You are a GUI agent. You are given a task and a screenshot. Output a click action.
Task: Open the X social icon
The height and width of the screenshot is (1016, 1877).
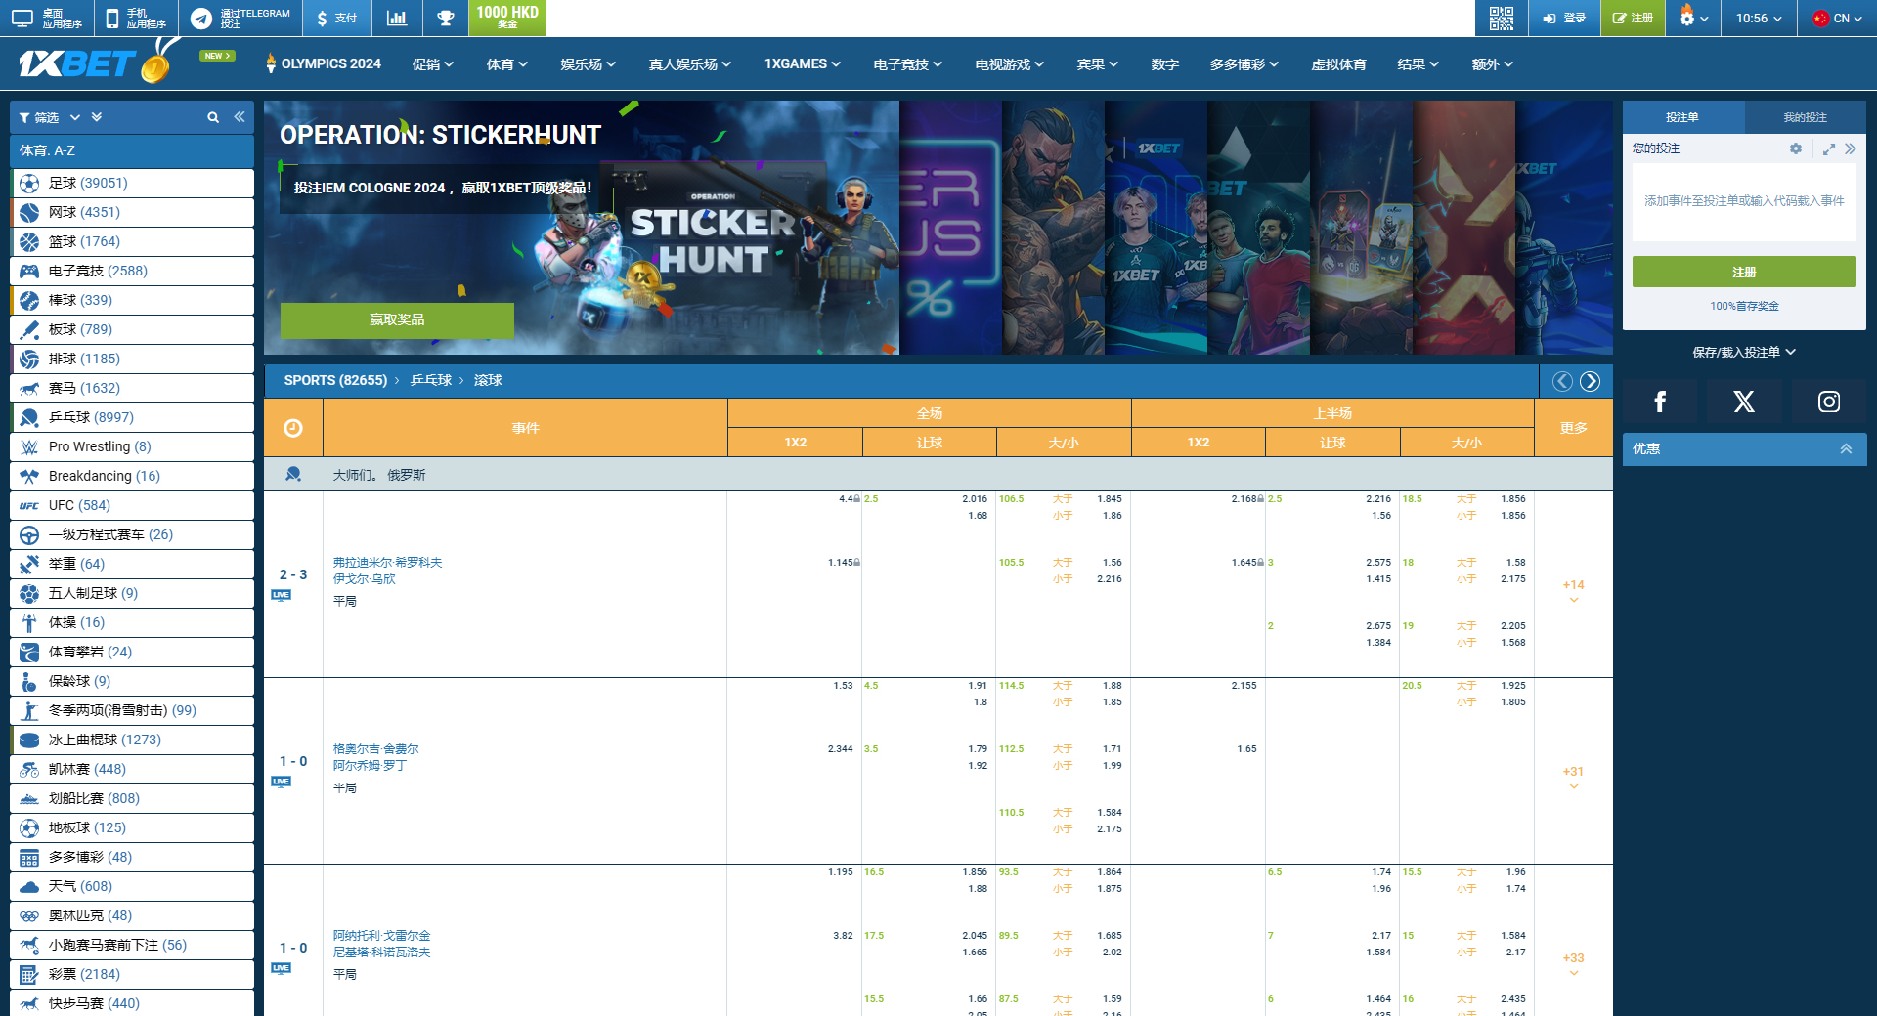(1744, 402)
